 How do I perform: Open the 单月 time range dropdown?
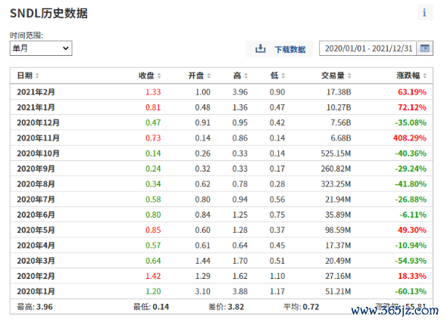pyautogui.click(x=41, y=48)
